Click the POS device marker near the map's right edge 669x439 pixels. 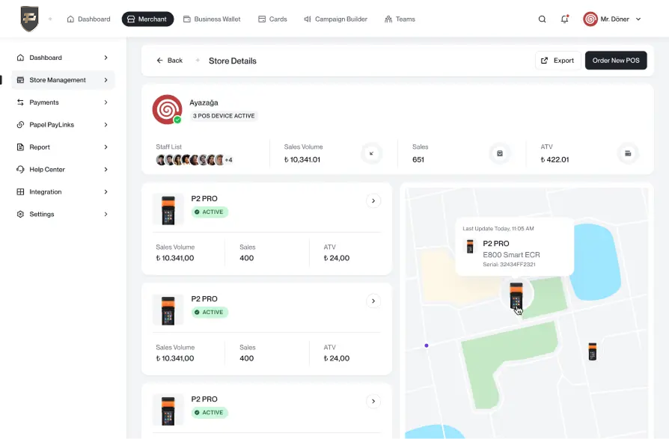click(592, 351)
